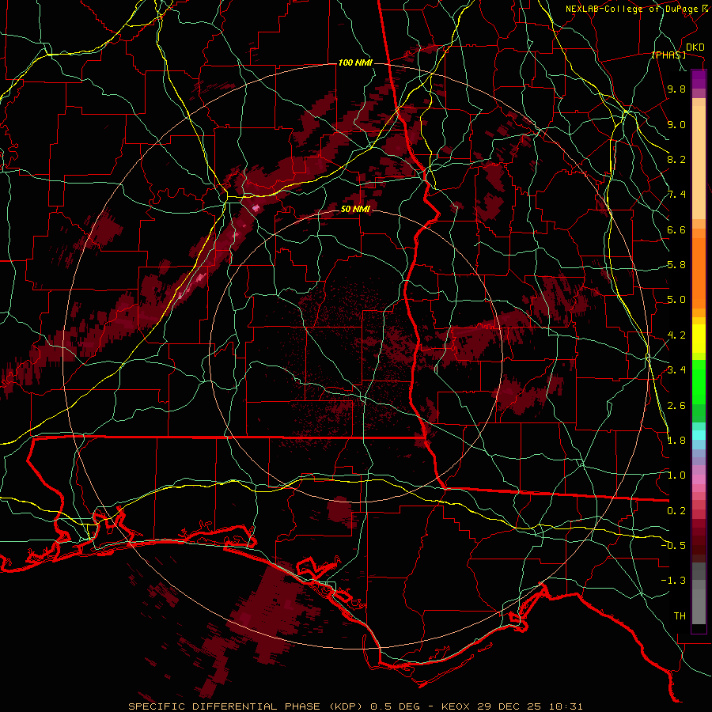Click the 2.6 legend value
Screen dimensions: 712x712
click(x=676, y=405)
